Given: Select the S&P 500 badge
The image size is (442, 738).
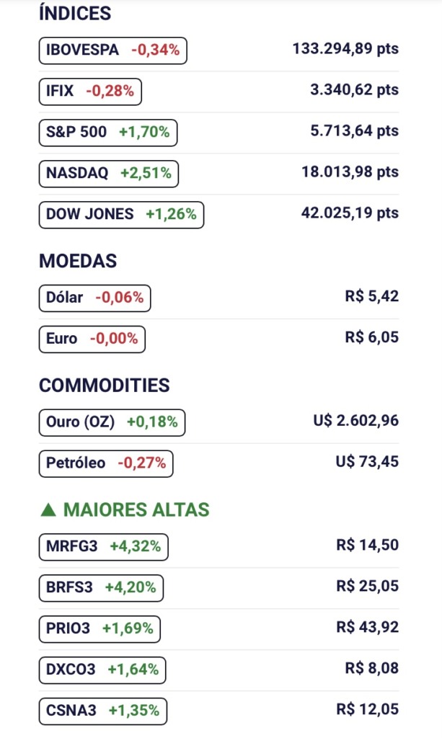Looking at the screenshot, I should coord(107,133).
